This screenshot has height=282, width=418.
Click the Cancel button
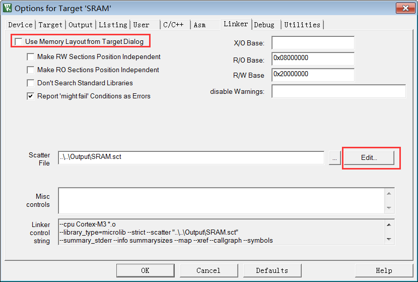pyautogui.click(x=208, y=270)
